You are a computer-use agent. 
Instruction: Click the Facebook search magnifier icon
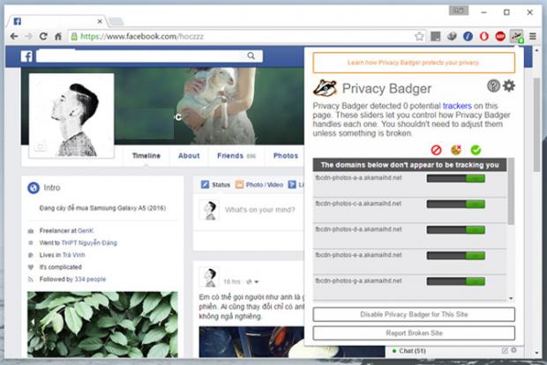(x=251, y=56)
